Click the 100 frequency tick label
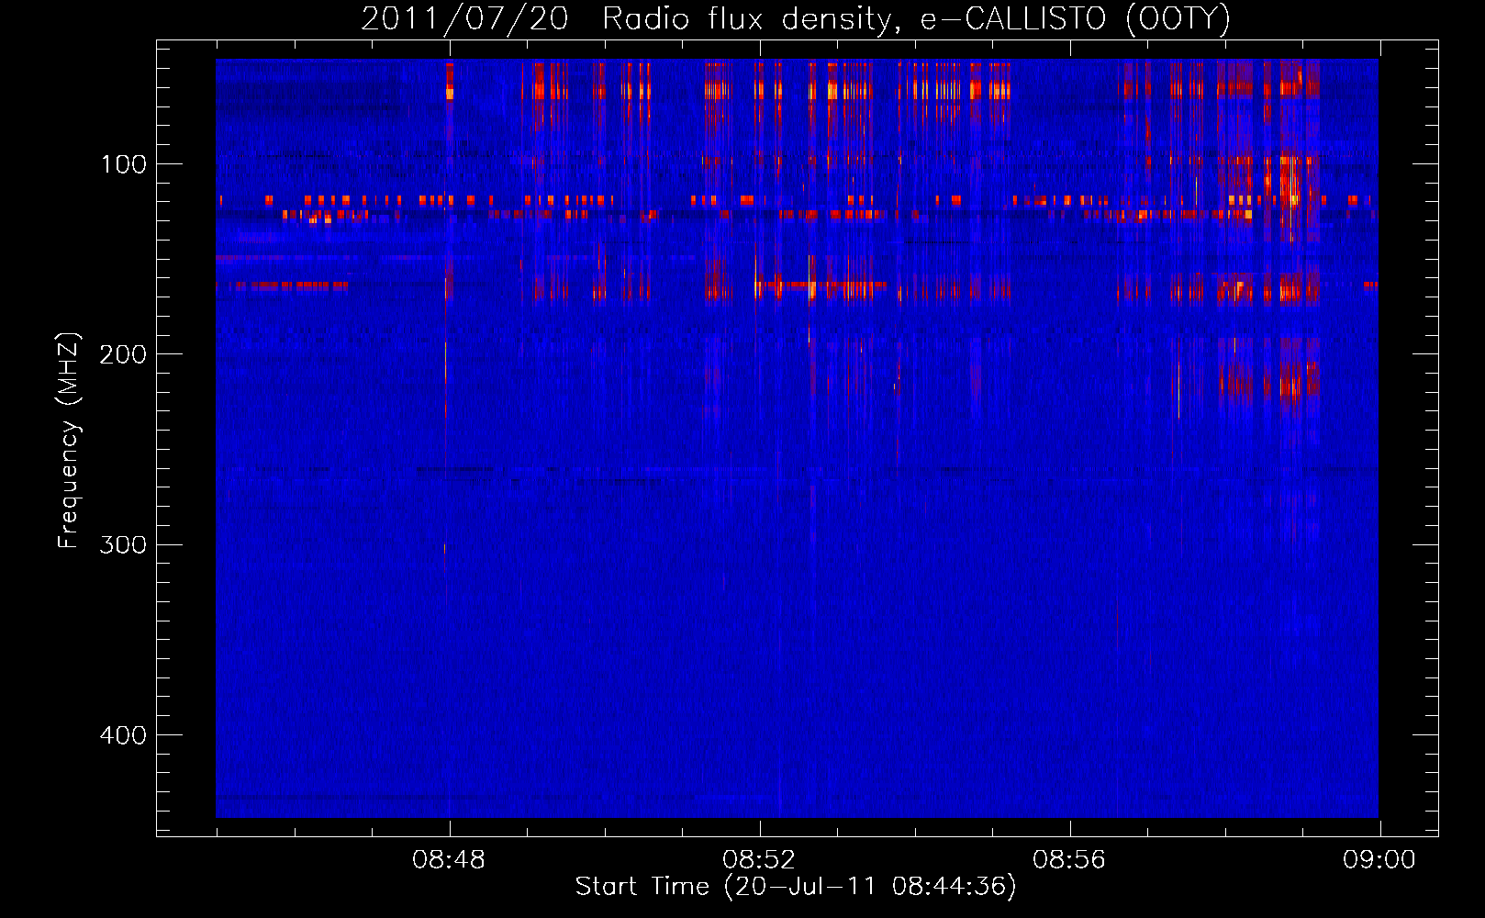Viewport: 1485px width, 918px height. pyautogui.click(x=124, y=164)
